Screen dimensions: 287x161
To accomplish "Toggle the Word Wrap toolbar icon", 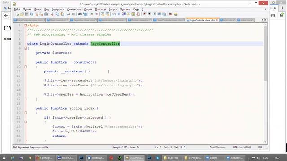I will pyautogui.click(x=114, y=14).
